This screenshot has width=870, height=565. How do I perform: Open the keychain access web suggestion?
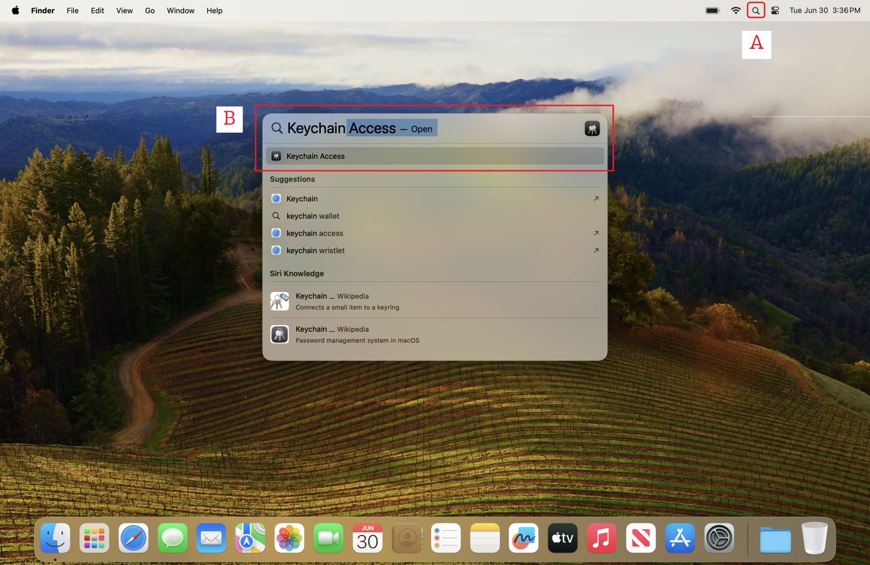tap(435, 233)
